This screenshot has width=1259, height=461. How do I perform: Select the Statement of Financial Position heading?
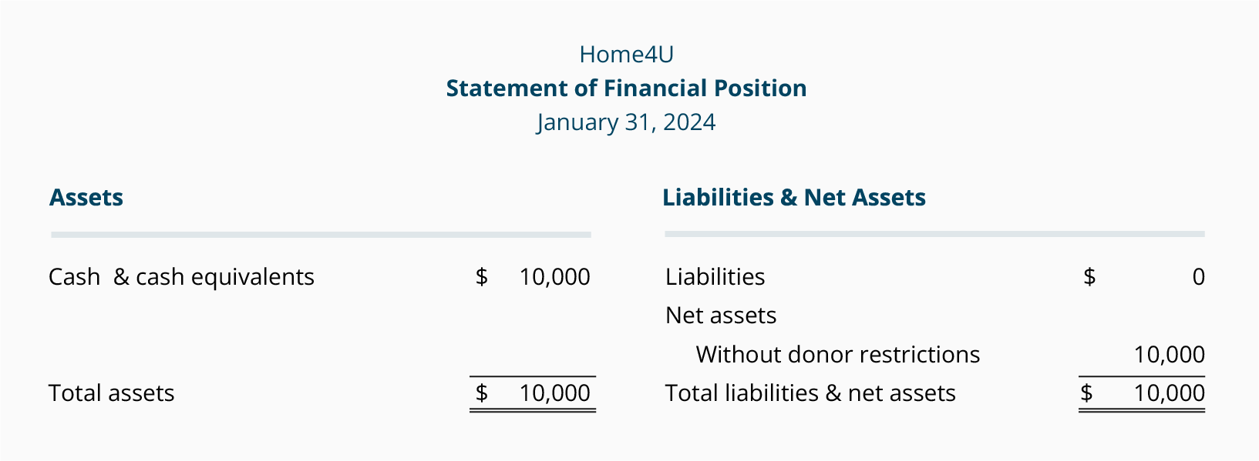pyautogui.click(x=626, y=89)
